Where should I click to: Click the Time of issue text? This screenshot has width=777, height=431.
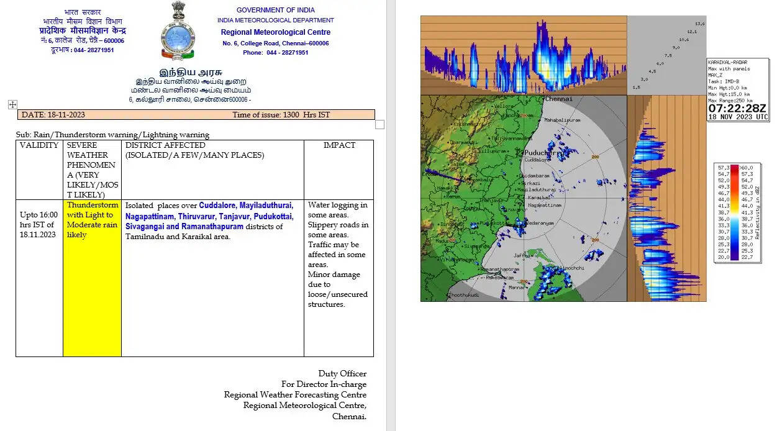point(281,115)
